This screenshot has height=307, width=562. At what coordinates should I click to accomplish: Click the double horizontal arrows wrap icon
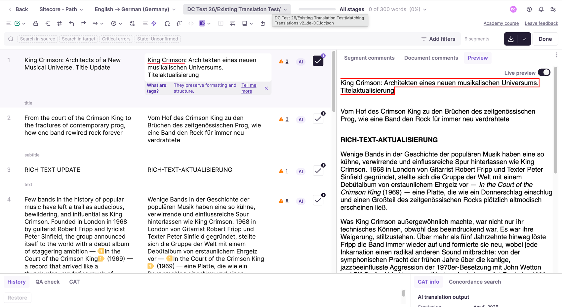coord(233,23)
